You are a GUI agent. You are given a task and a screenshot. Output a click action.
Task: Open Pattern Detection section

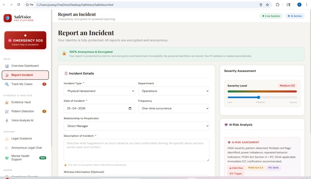pos(25,111)
